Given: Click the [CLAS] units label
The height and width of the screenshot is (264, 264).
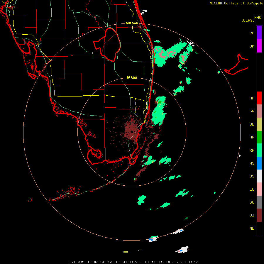Looking at the screenshot, I should tap(248, 20).
